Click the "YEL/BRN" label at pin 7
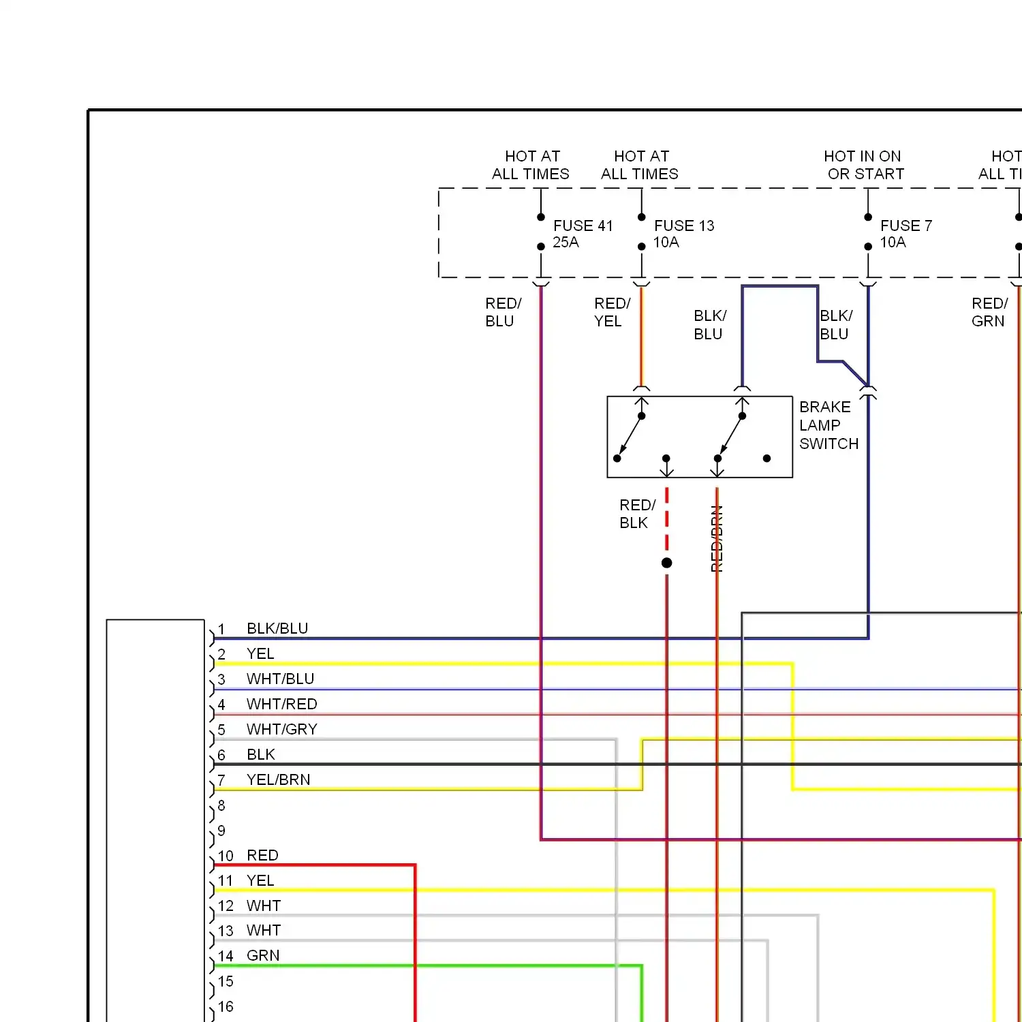Viewport: 1022px width, 1022px height. click(278, 779)
